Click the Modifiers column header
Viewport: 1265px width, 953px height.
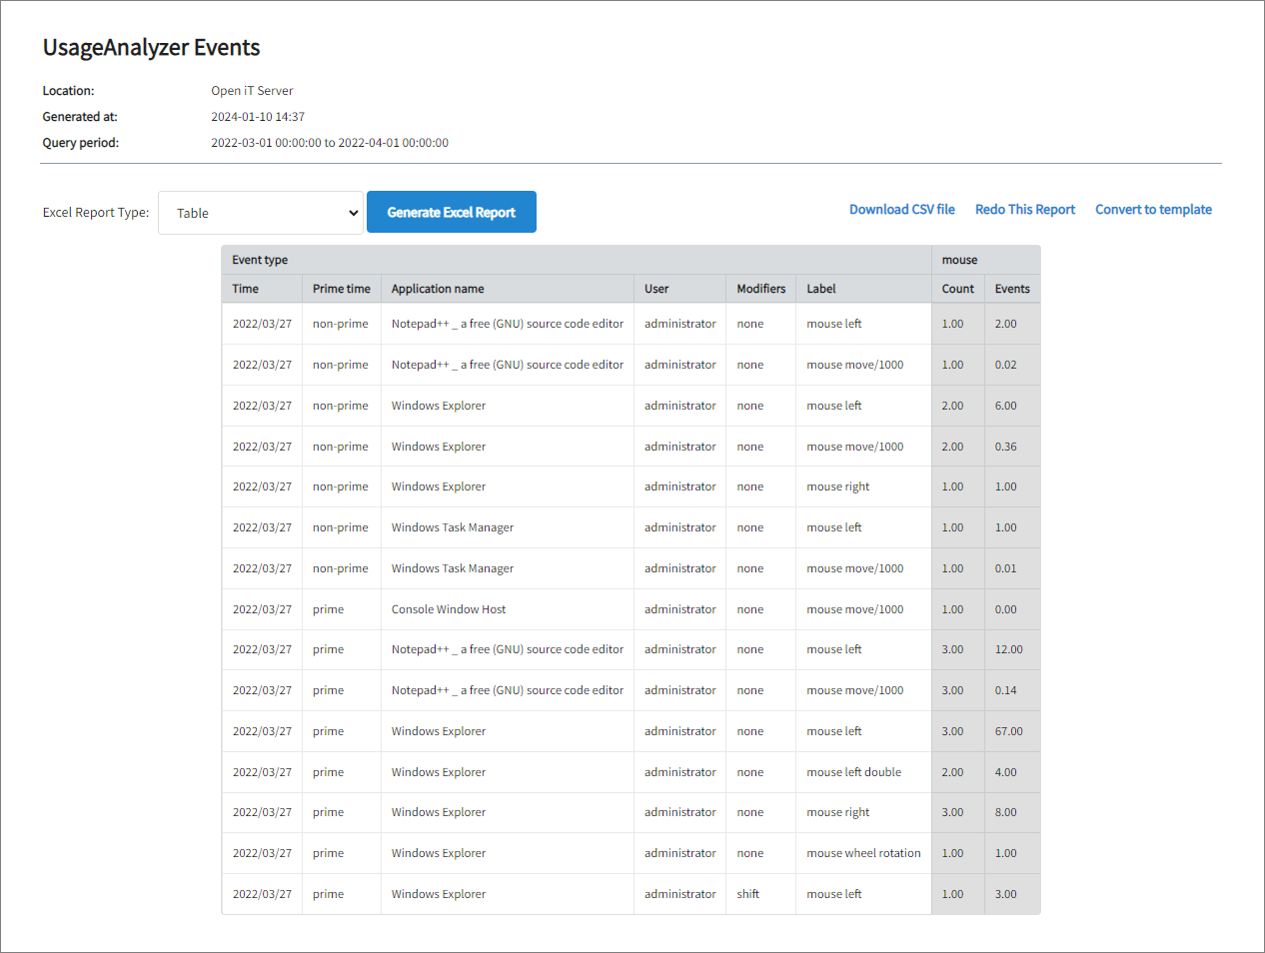click(760, 289)
